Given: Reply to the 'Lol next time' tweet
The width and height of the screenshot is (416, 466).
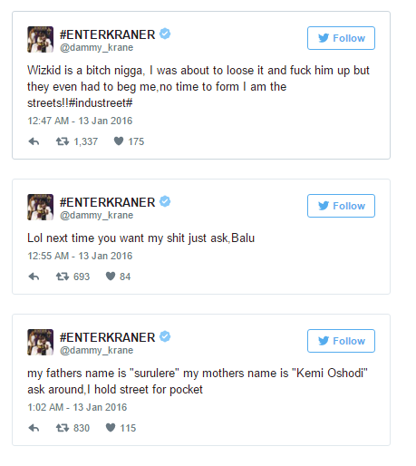Looking at the screenshot, I should [34, 277].
